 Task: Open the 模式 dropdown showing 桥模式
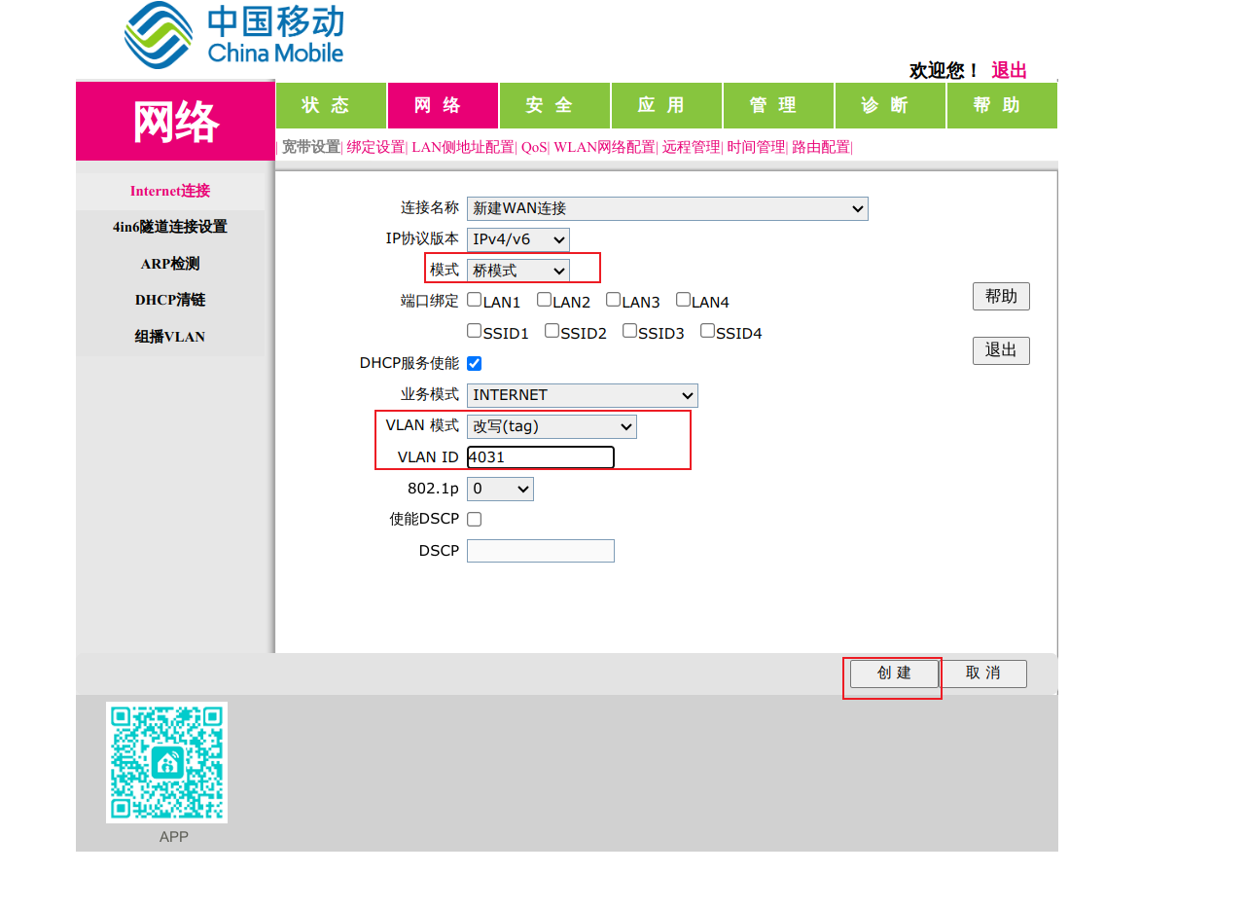coord(517,270)
